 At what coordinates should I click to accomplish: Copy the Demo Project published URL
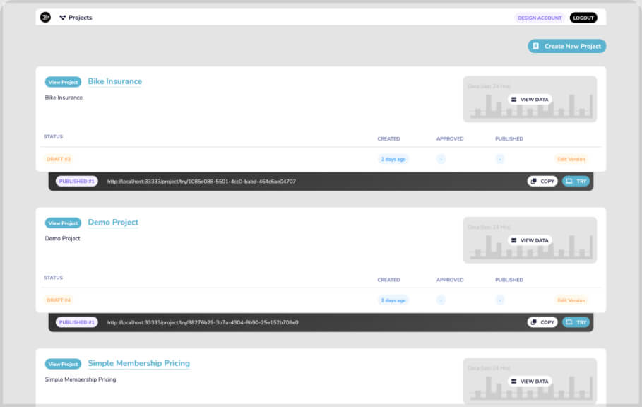click(542, 322)
